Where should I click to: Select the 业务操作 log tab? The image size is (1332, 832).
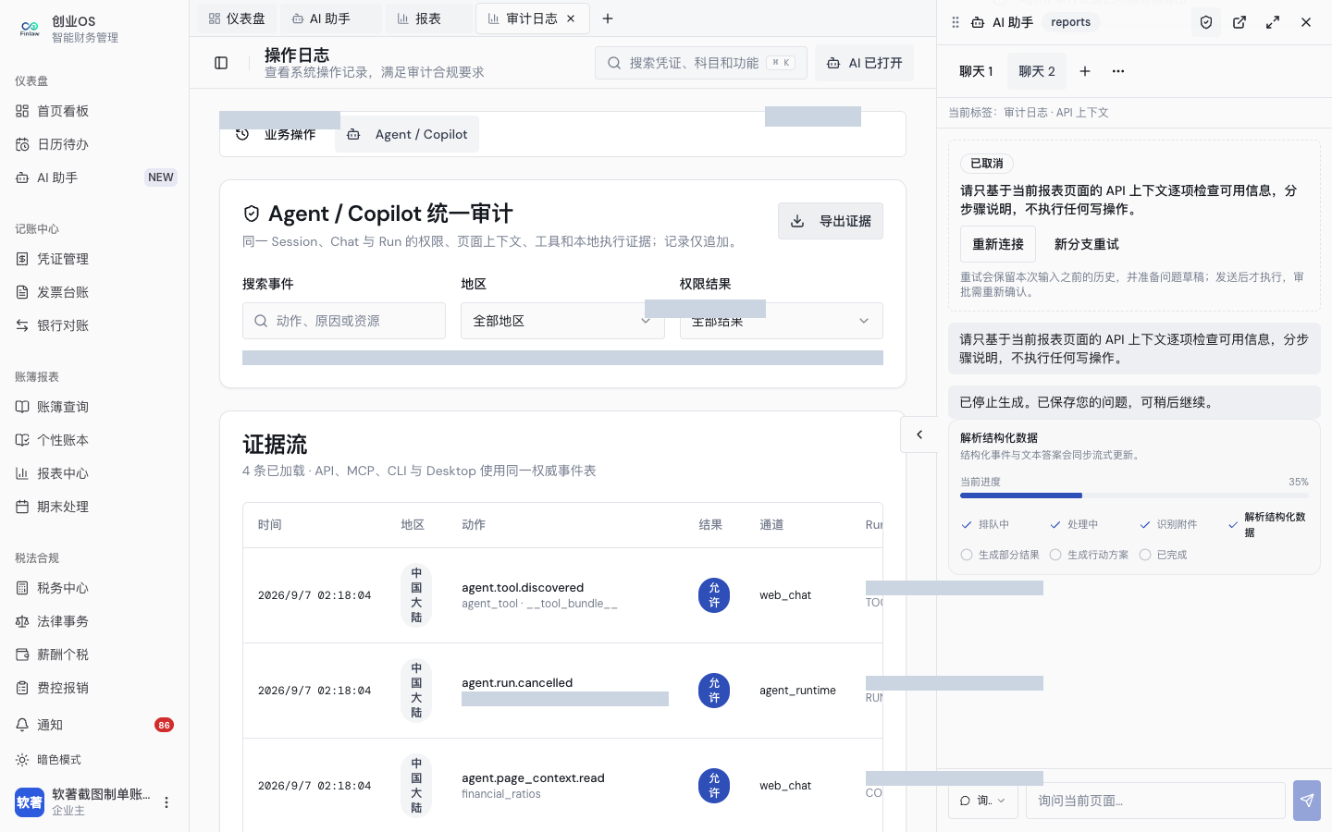[x=276, y=134]
